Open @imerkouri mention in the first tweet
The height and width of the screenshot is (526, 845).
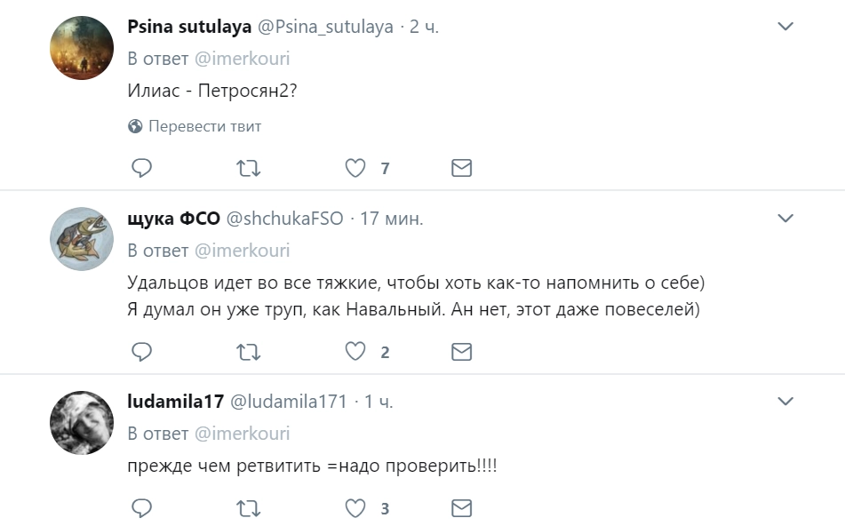coord(242,59)
